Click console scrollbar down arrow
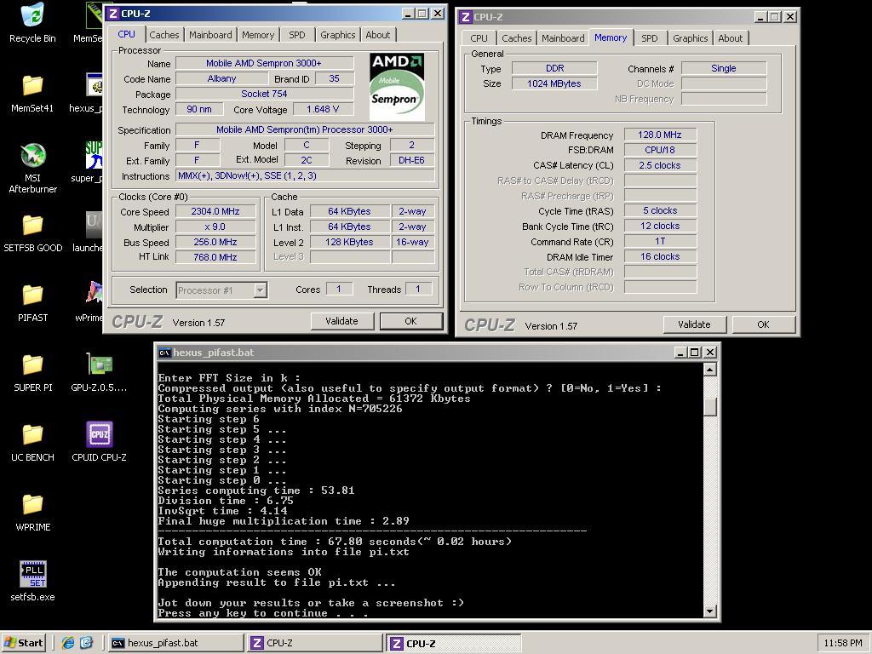This screenshot has width=872, height=654. (x=709, y=611)
